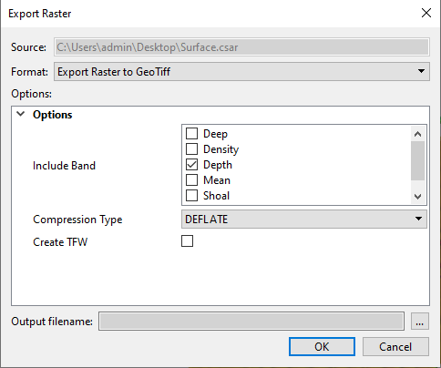Enable the Density band checkbox
The height and width of the screenshot is (368, 441).
tap(191, 148)
